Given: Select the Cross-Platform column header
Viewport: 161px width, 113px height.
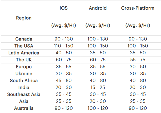Looking at the screenshot, I should [x=138, y=8].
